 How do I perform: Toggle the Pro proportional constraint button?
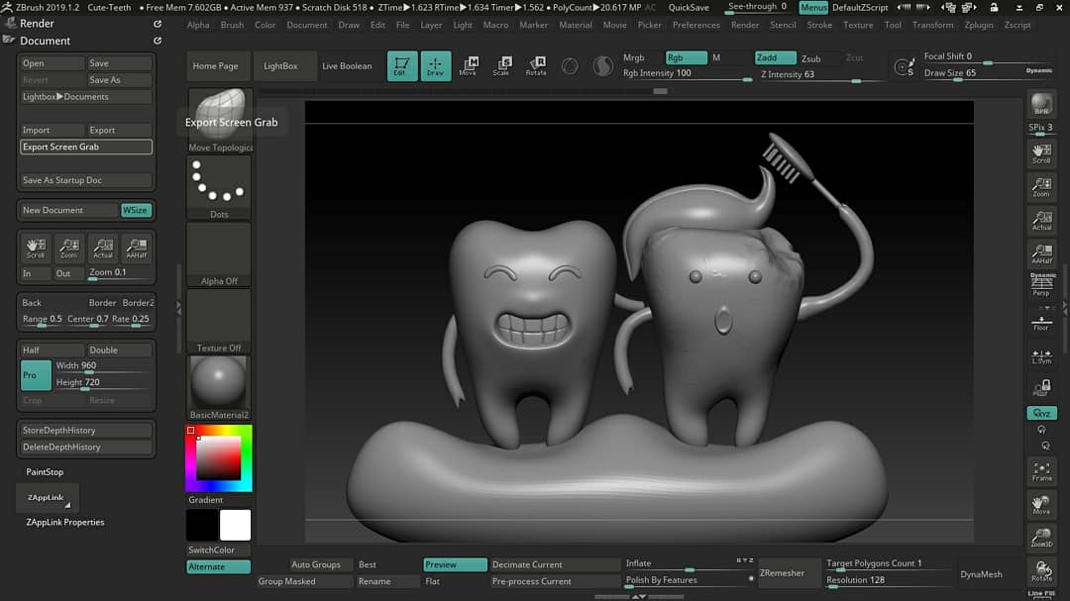[x=36, y=375]
